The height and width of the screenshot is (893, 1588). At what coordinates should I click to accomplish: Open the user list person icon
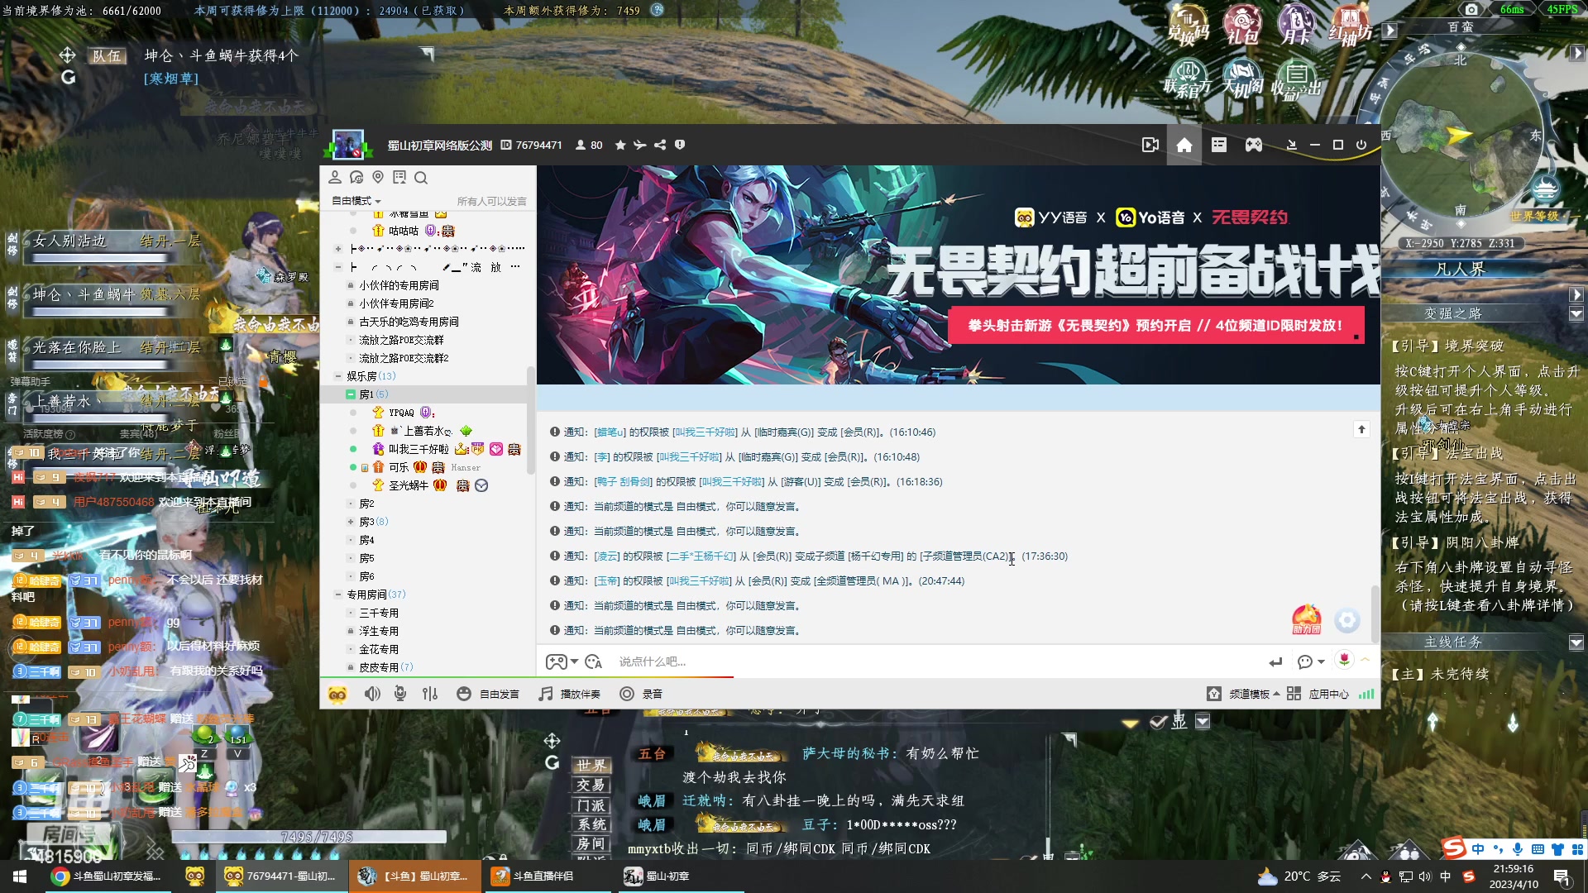pyautogui.click(x=335, y=177)
